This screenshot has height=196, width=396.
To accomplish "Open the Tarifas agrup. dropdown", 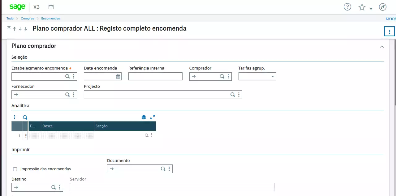I will [x=273, y=76].
